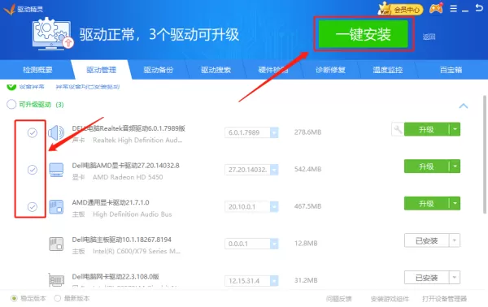Screen dimensions: 488x307
Task: Open the hamburger main menu icon
Action: click(454, 8)
